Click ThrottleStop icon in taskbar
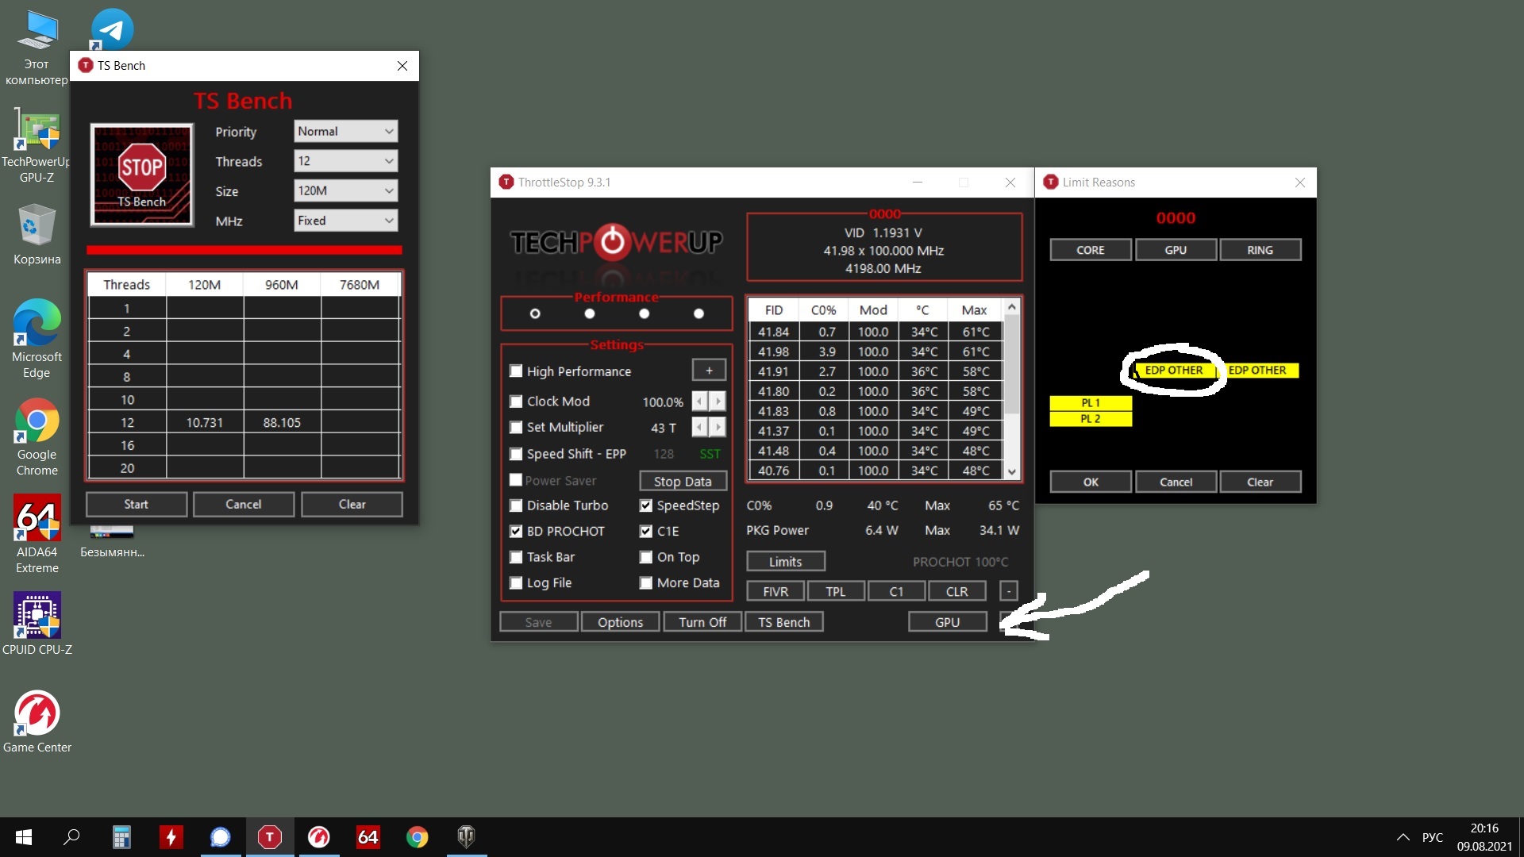This screenshot has width=1524, height=857. [x=270, y=836]
